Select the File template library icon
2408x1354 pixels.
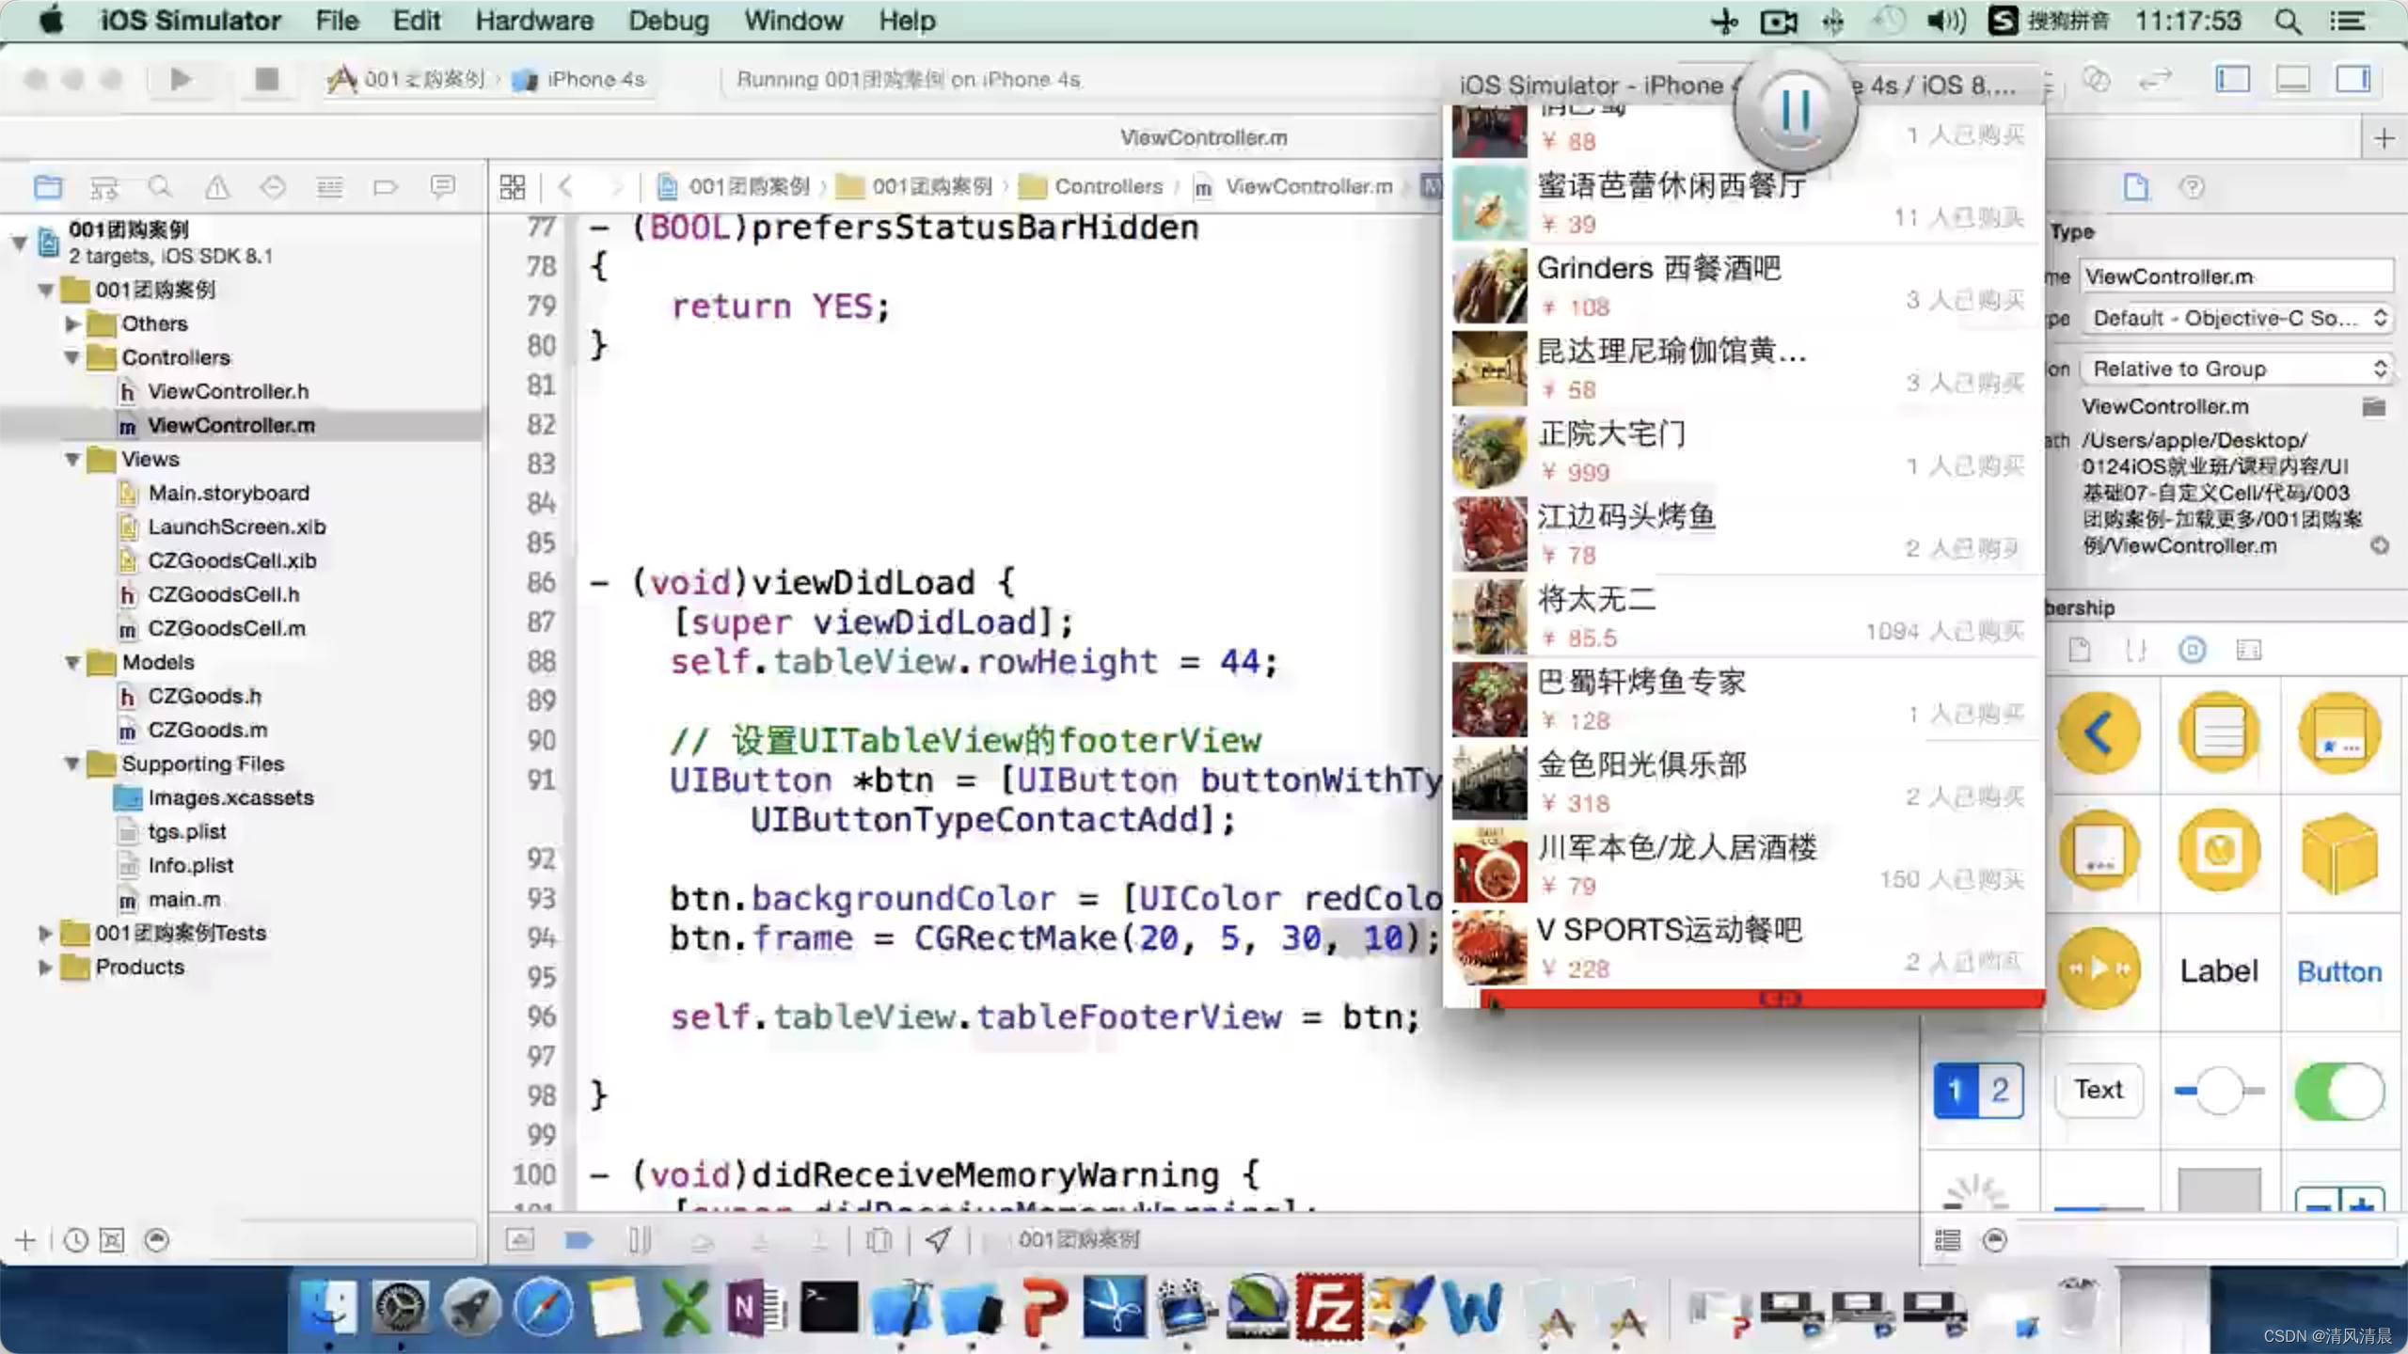(2079, 650)
